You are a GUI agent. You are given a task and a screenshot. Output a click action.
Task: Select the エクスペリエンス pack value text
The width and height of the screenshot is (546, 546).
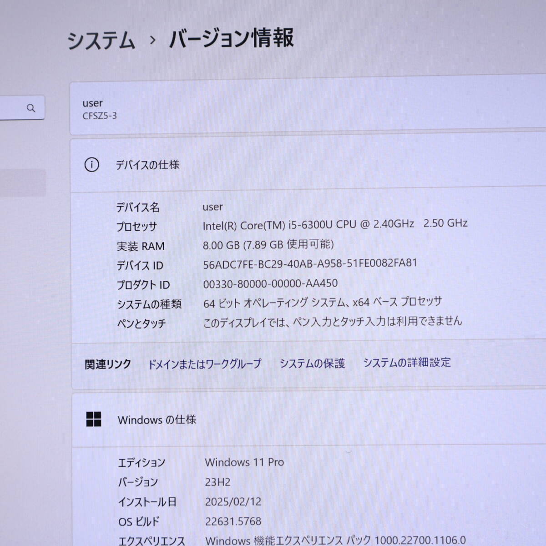335,540
